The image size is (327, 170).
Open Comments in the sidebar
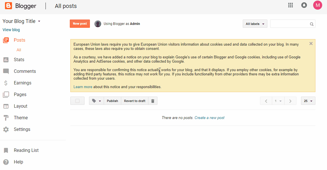25,71
